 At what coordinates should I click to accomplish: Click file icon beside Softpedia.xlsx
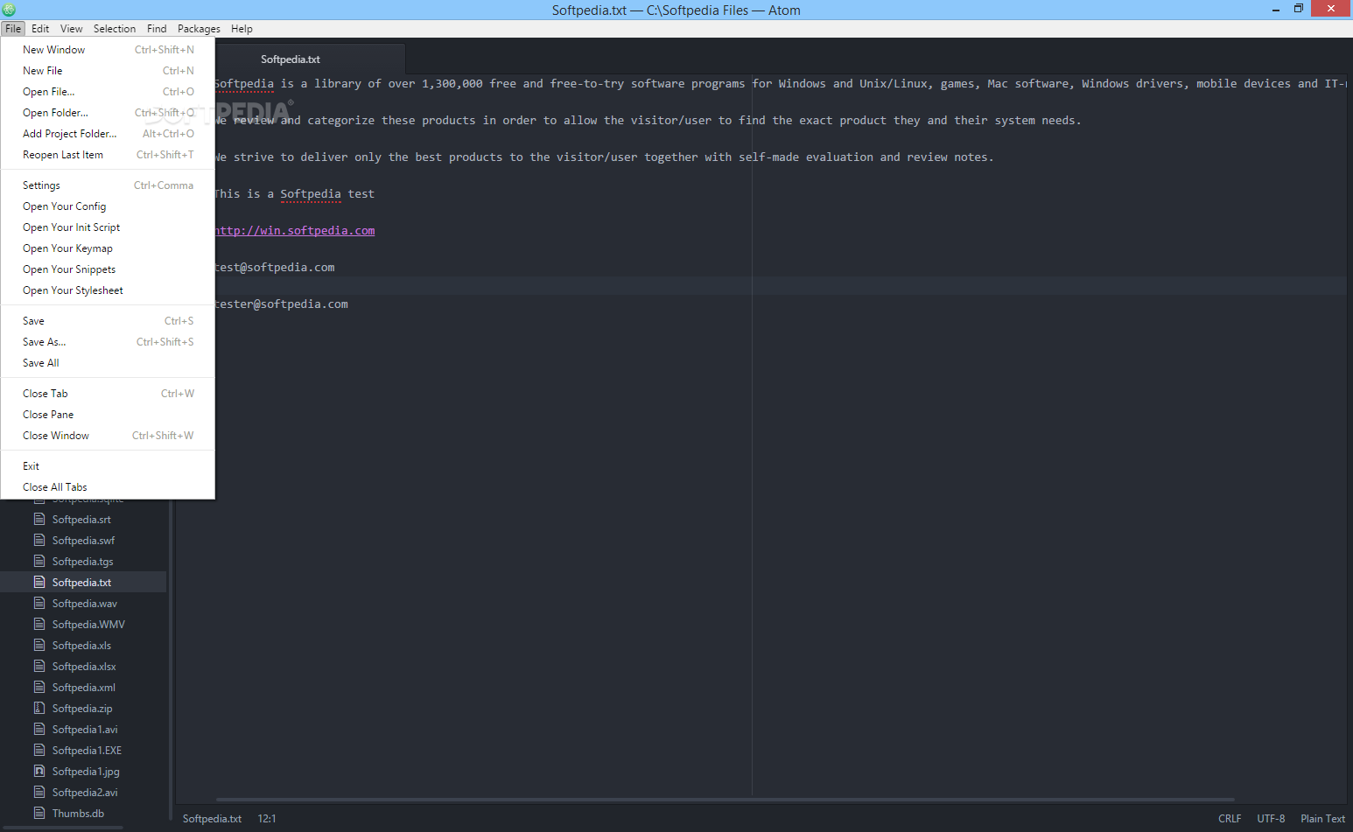[x=39, y=666]
